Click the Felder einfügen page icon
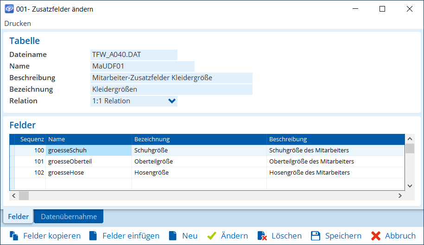The width and height of the screenshot is (424, 245). [93, 236]
